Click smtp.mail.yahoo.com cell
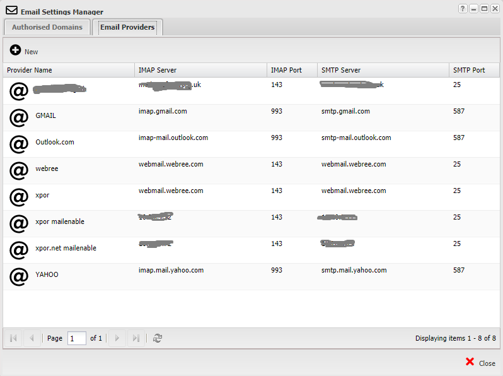 (x=354, y=270)
